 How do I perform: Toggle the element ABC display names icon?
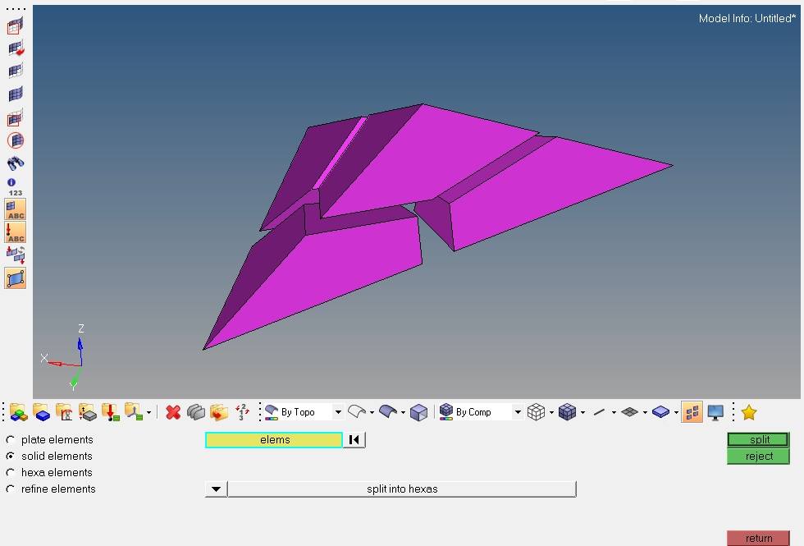(16, 209)
